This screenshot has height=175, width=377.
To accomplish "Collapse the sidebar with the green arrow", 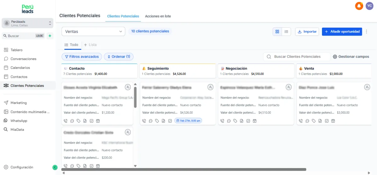I will click(55, 167).
